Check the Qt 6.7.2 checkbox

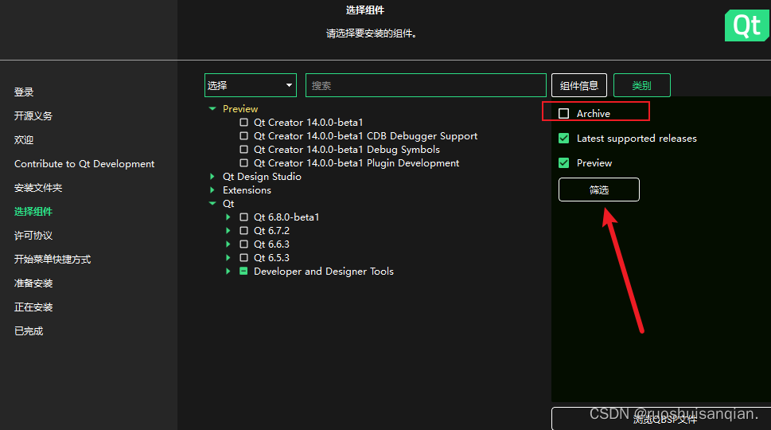(243, 230)
